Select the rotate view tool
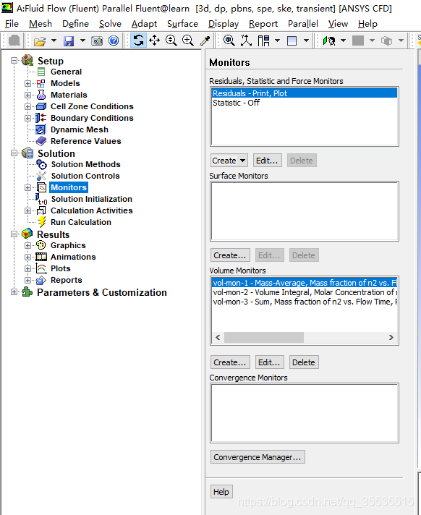Viewport: 421px width, 515px height. point(138,41)
